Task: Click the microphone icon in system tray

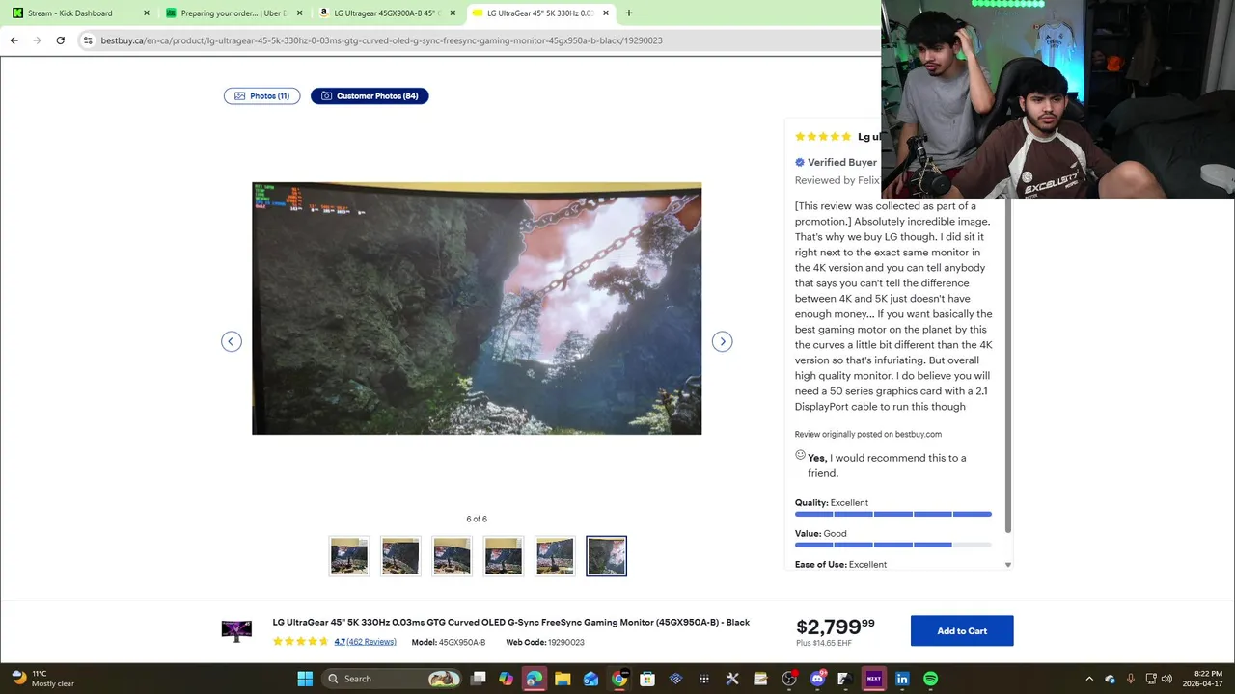Action: pos(1130,679)
